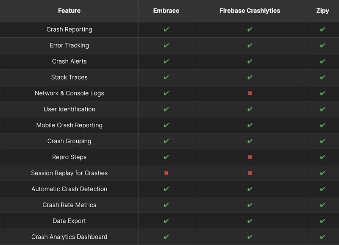
Task: Click Zipy checkmark for Error Tracking
Action: [x=322, y=45]
